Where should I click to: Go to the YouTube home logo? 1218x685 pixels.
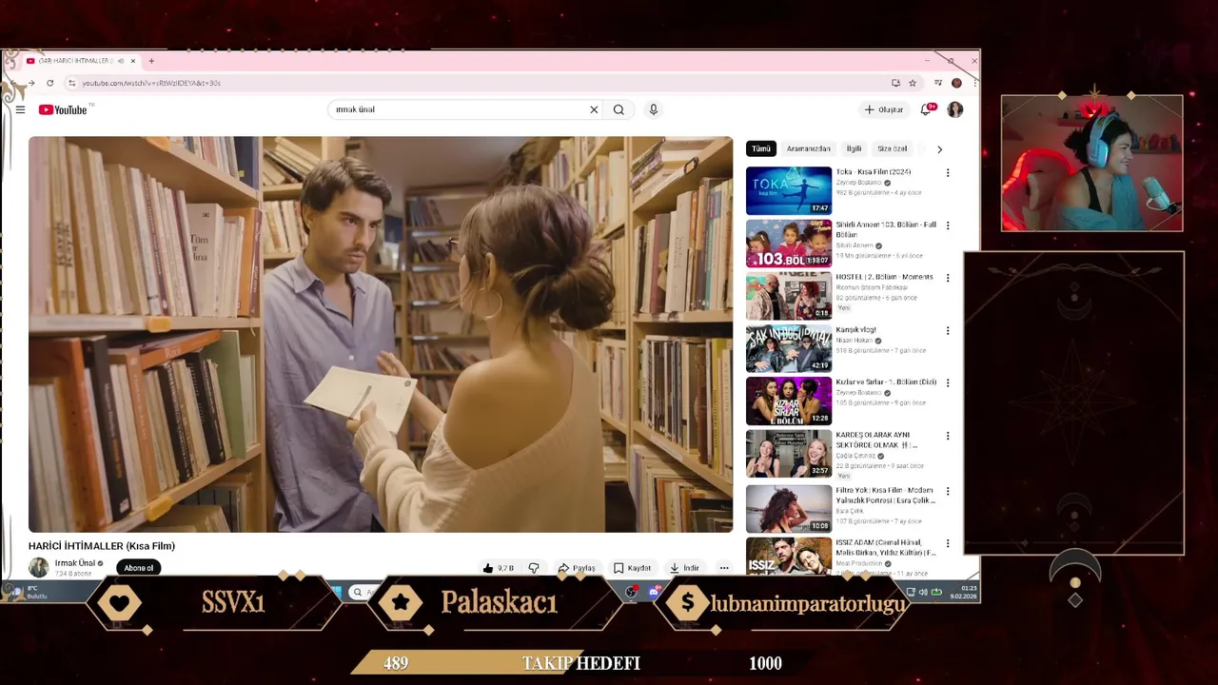pyautogui.click(x=63, y=109)
